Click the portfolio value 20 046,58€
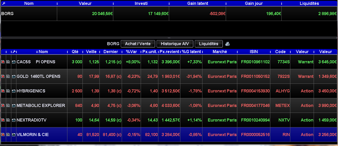Image resolution: width=338 pixels, height=146 pixels. point(102,14)
